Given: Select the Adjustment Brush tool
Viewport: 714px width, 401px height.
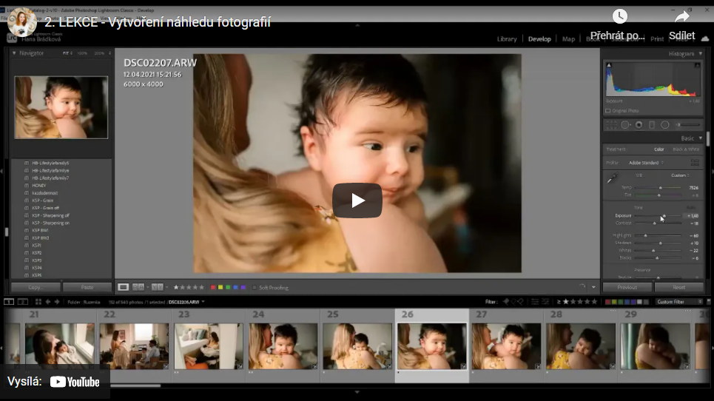Looking at the screenshot, I should (687, 125).
